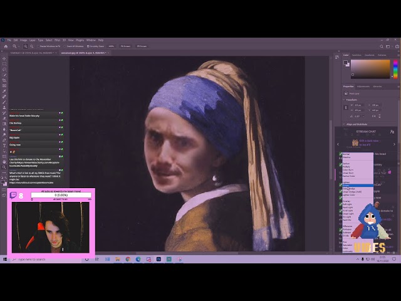401x301 pixels.
Task: Click the Pixel Layer icon in Properties
Action: pyautogui.click(x=346, y=93)
